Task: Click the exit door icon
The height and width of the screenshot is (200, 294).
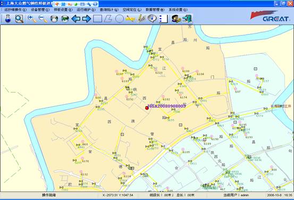Action: pyautogui.click(x=187, y=19)
